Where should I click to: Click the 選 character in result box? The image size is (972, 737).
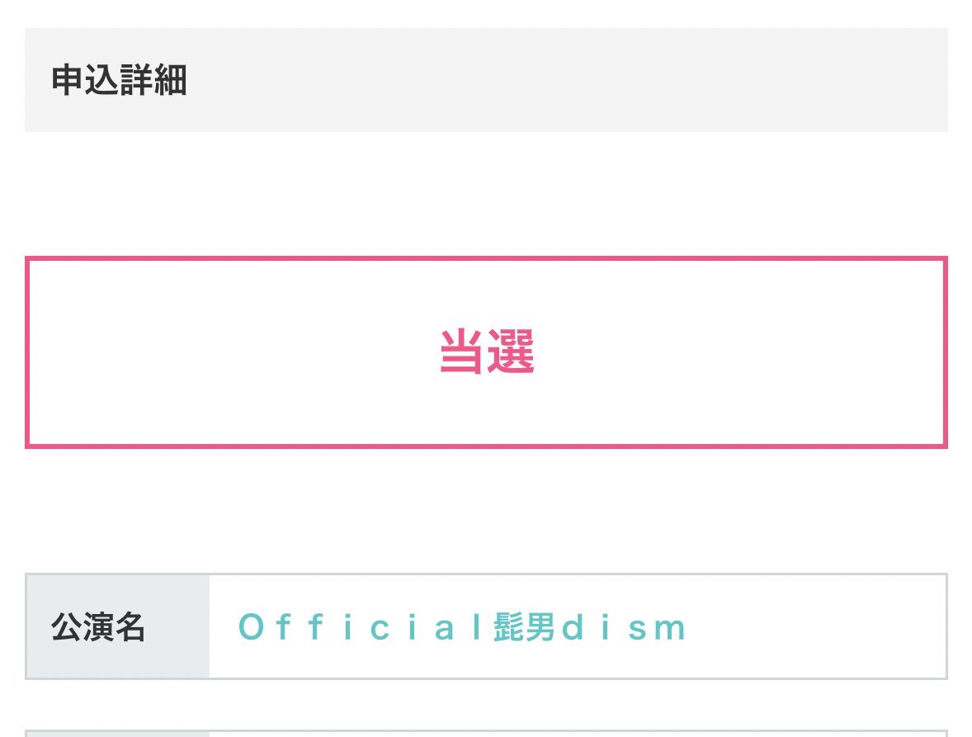point(511,352)
